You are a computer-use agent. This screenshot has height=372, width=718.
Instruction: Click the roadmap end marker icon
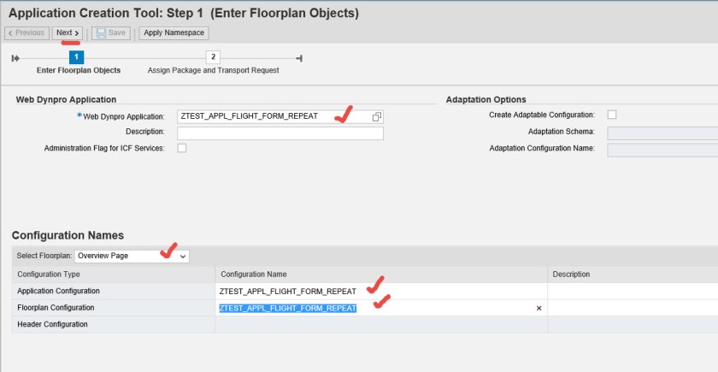(298, 58)
